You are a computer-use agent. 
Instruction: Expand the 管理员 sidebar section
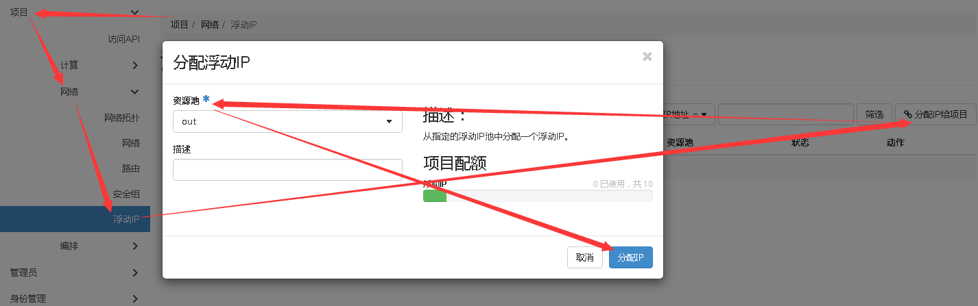coord(75,272)
